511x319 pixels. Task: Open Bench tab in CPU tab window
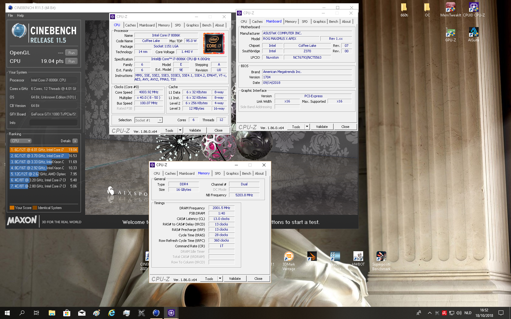[x=207, y=25]
